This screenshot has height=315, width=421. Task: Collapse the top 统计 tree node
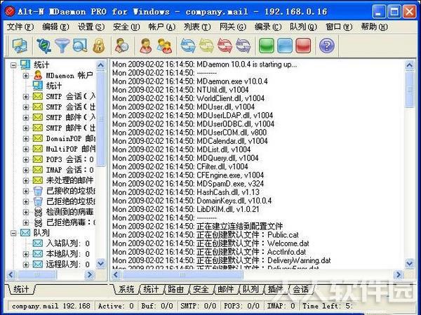13,65
